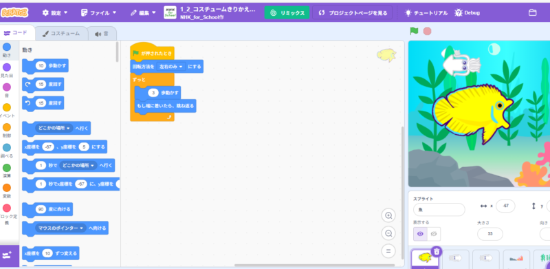Viewport: 550px width, 269px height.
Task: Select the 変数 variables category
Action: click(7, 191)
